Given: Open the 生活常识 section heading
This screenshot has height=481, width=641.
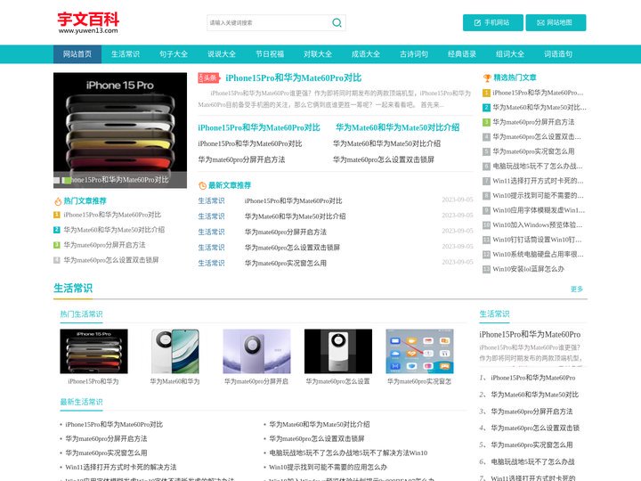Looking at the screenshot, I should click(x=73, y=289).
